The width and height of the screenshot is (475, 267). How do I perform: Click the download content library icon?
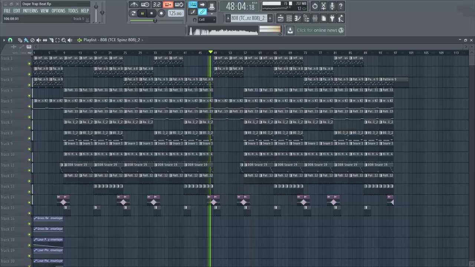290,30
